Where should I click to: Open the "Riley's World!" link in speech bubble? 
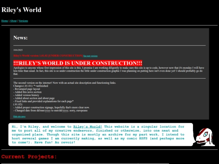click(x=88, y=127)
